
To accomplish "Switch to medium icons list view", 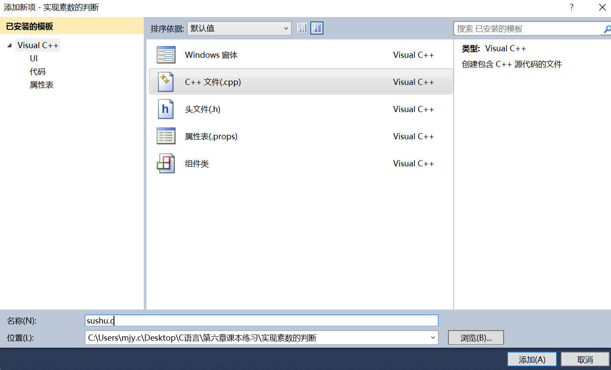I will click(x=317, y=28).
